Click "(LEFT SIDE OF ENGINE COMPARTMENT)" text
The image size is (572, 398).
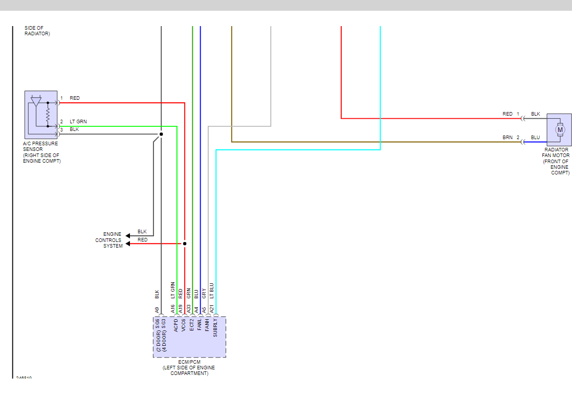tap(189, 371)
